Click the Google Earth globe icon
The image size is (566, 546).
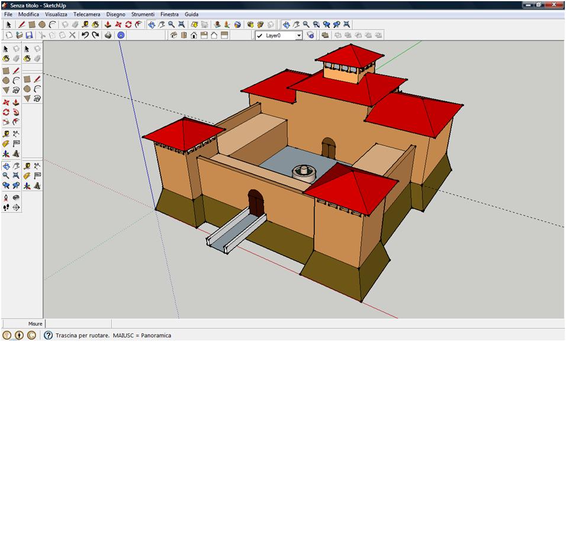237,24
